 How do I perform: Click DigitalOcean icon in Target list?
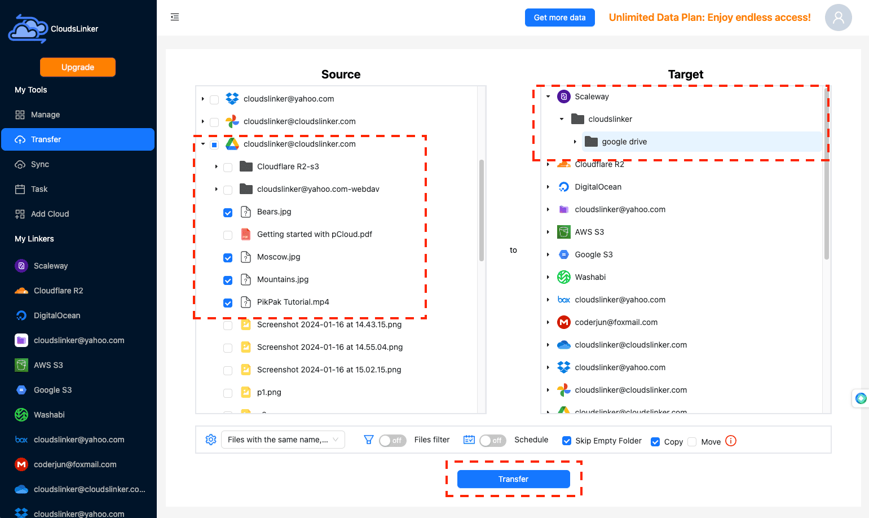pos(564,187)
